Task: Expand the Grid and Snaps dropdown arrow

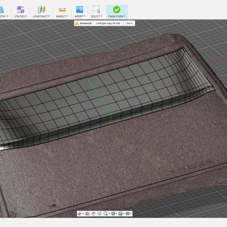Action: (x=124, y=213)
